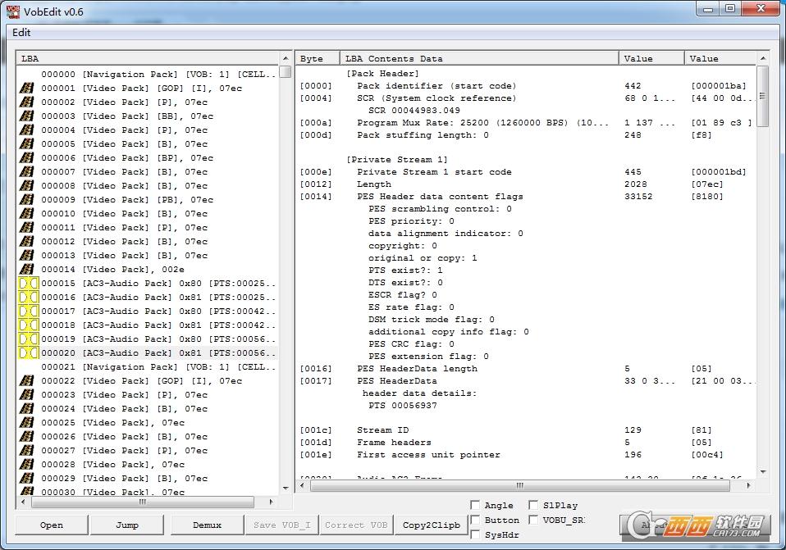Click the LBA list vertical scrollbar thumb
This screenshot has width=786, height=550.
coord(286,71)
